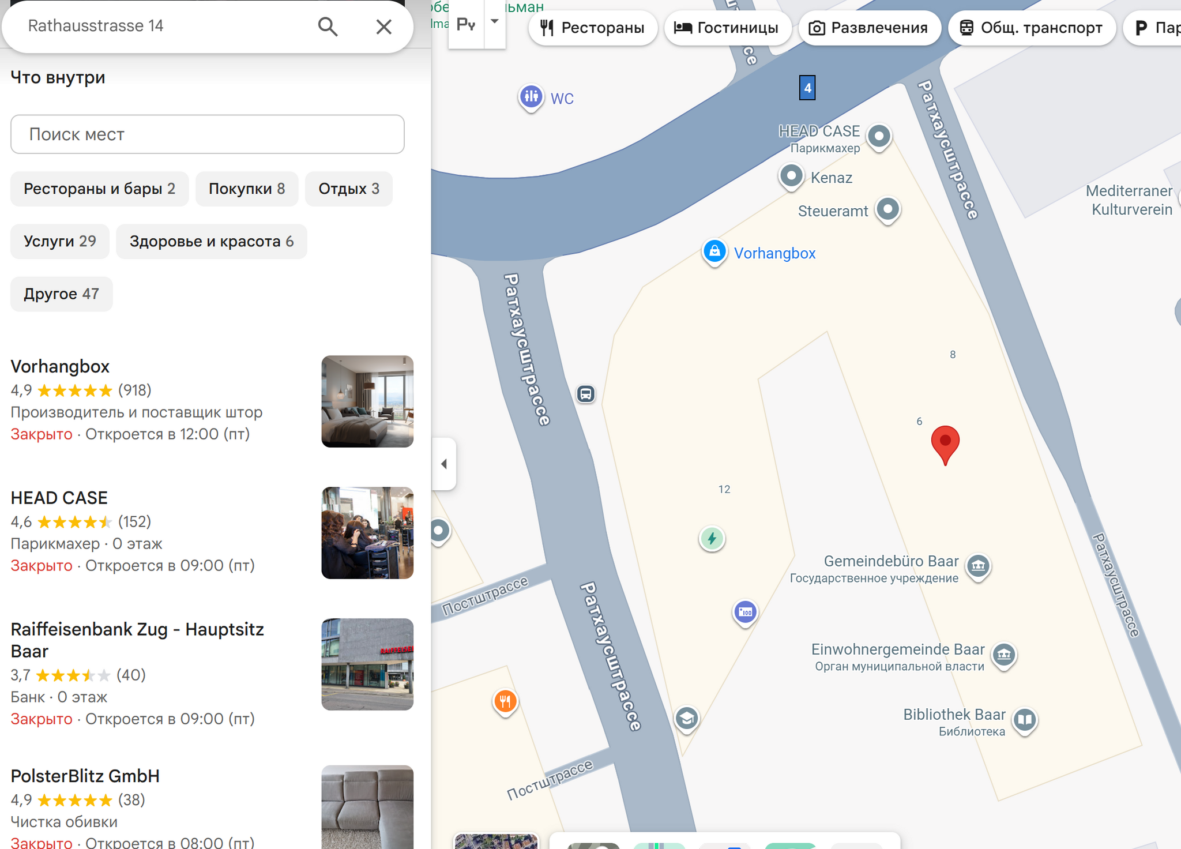Image resolution: width=1181 pixels, height=849 pixels.
Task: Select Гостиницы category on map
Action: pos(727,28)
